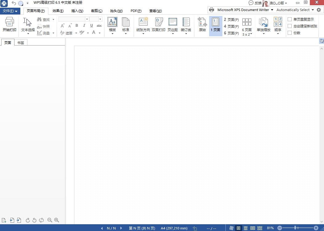This screenshot has width=324, height=231.
Task: Enable the 总创建至新纸张 checkbox
Action: click(x=290, y=26)
